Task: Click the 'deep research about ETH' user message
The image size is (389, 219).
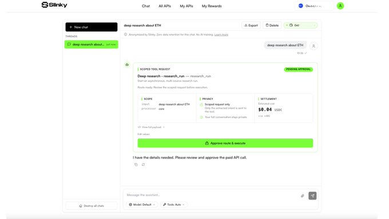Action: 285,45
